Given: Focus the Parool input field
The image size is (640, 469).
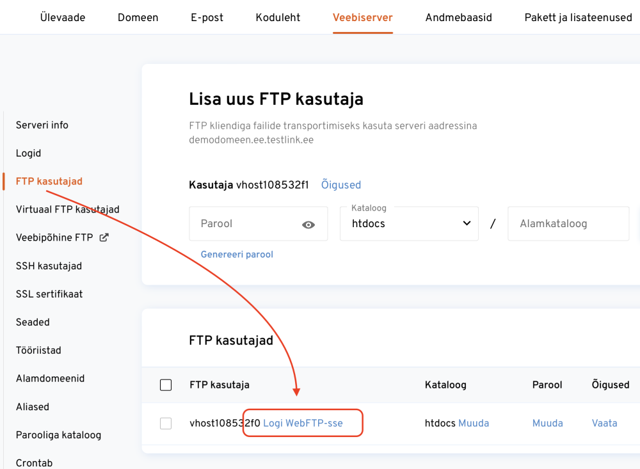Looking at the screenshot, I should pos(246,224).
